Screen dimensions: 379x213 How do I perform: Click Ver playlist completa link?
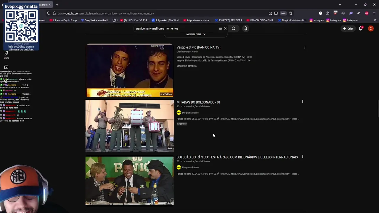coord(187,66)
